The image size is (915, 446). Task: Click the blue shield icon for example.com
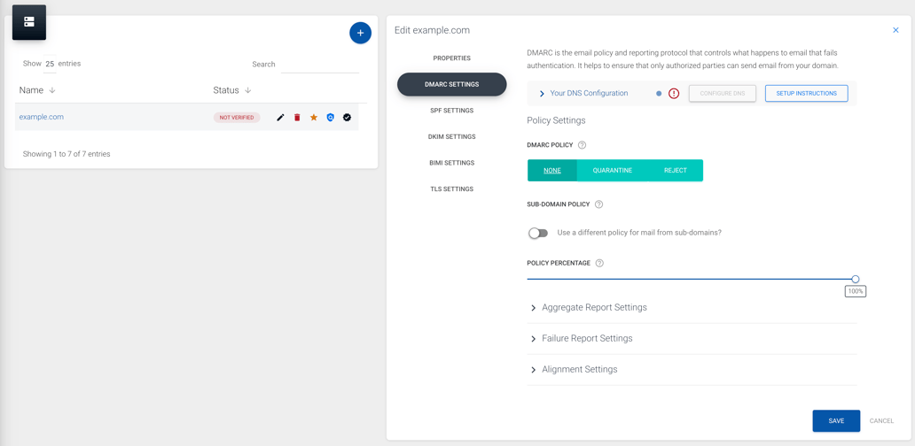(331, 118)
